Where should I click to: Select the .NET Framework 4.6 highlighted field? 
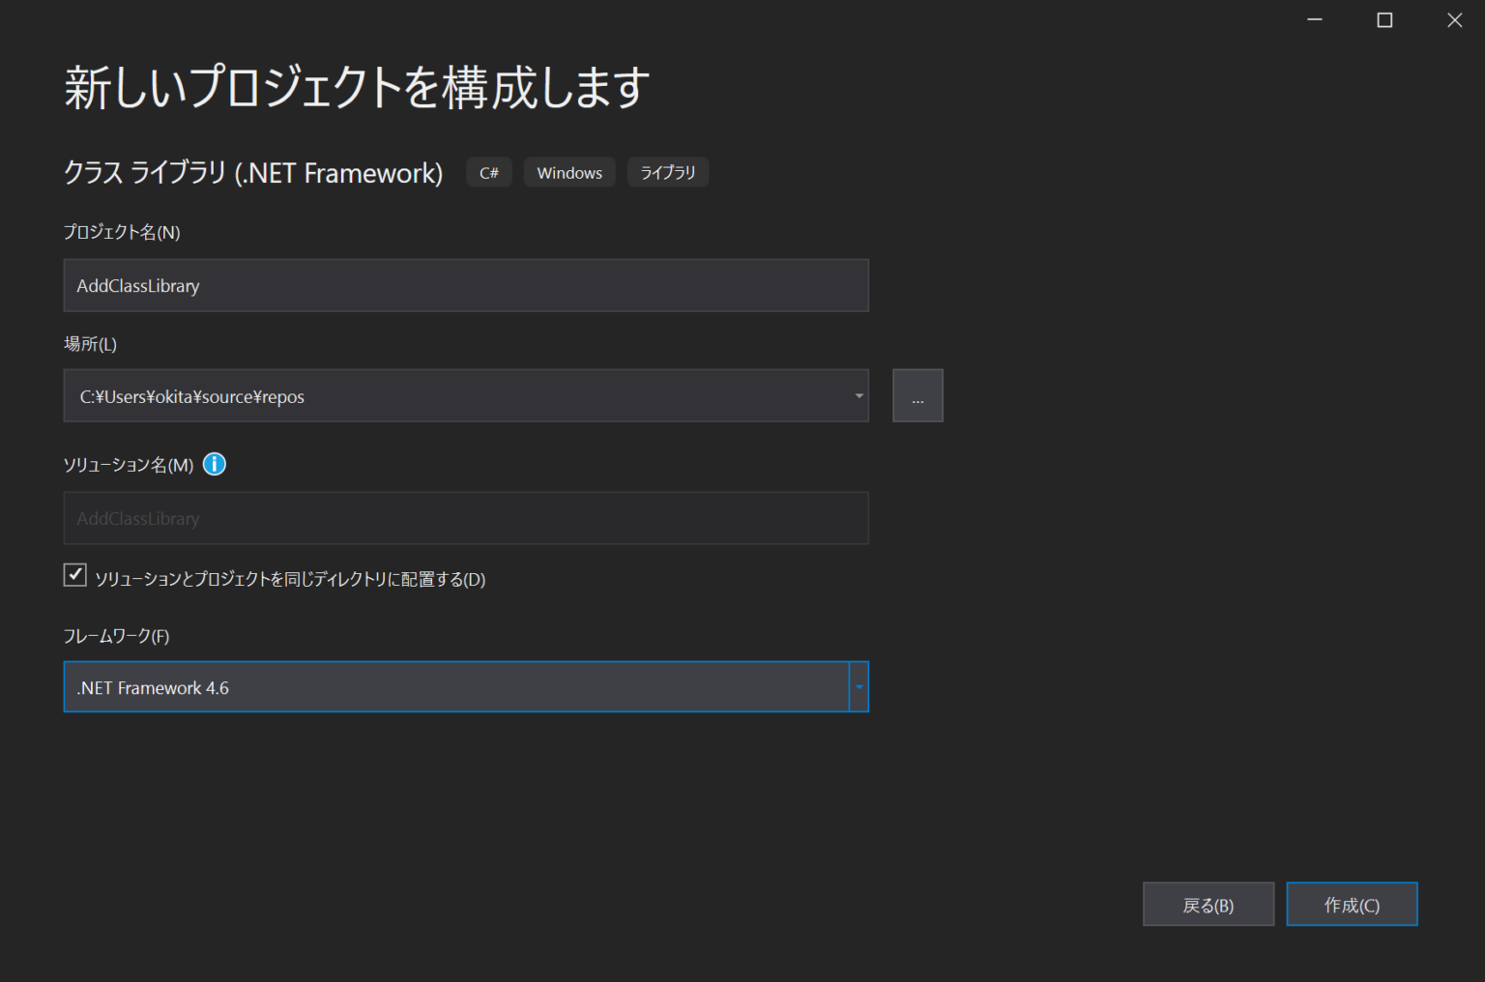pos(464,686)
